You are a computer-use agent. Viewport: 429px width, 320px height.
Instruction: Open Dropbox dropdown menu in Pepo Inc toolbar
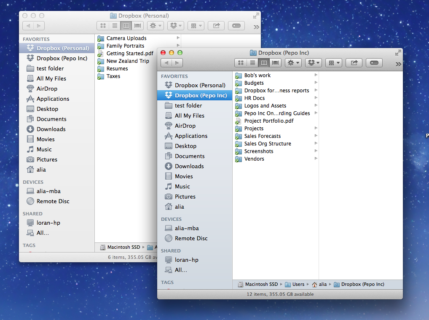pyautogui.click(x=314, y=63)
